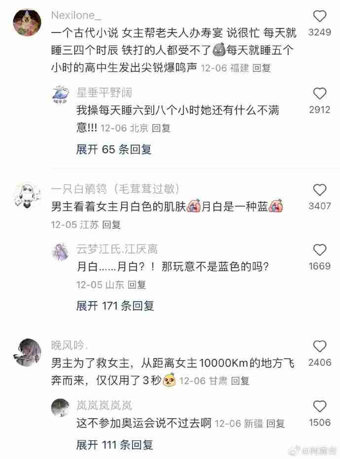Screen dimensions: 340x459
Task: Reply to 云梦江氏's comment from 山东
Action: (x=136, y=285)
